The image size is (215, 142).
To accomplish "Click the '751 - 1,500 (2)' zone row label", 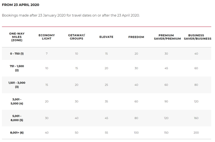I will [x=17, y=68].
